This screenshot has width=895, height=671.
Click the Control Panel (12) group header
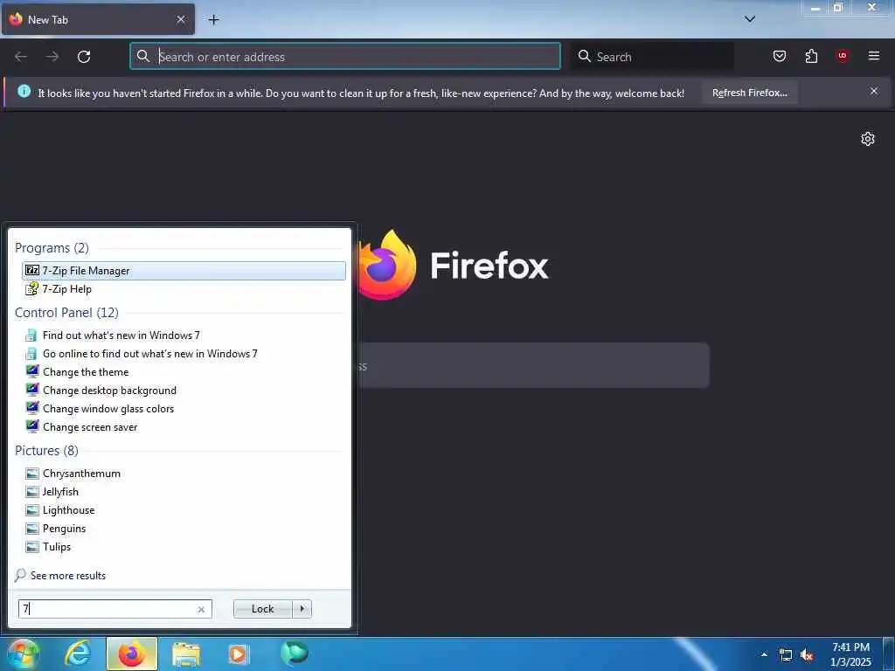(66, 313)
